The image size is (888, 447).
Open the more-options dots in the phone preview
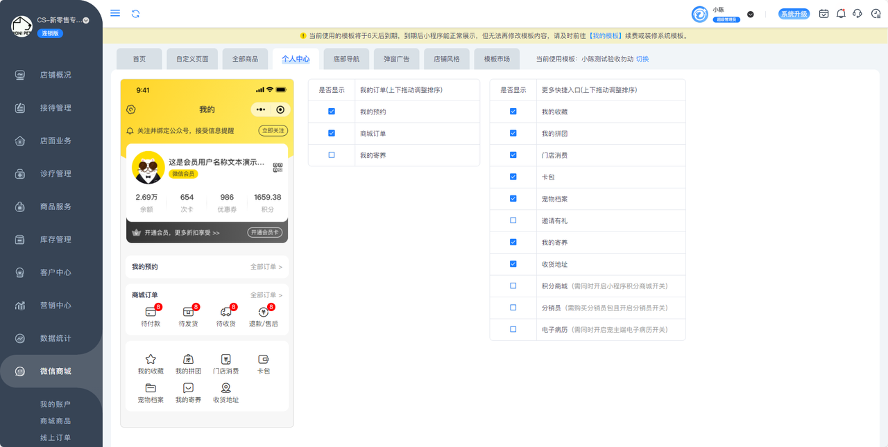click(x=260, y=109)
